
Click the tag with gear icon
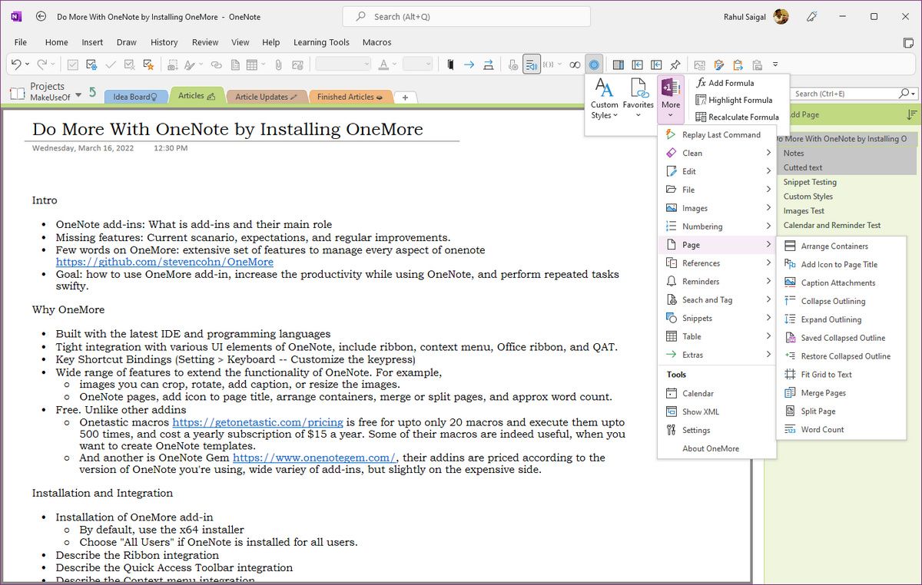(92, 65)
